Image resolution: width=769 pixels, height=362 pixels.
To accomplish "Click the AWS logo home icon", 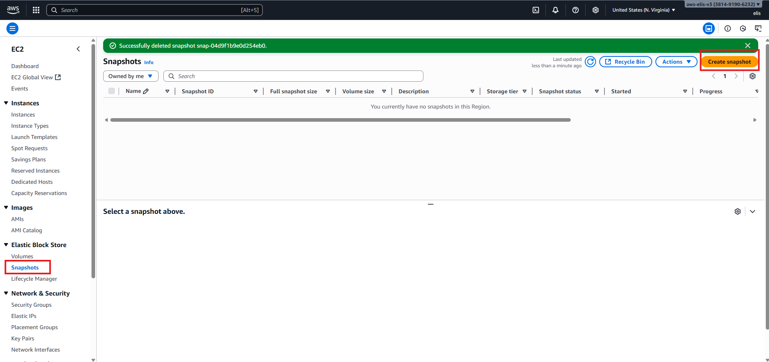I will [13, 10].
